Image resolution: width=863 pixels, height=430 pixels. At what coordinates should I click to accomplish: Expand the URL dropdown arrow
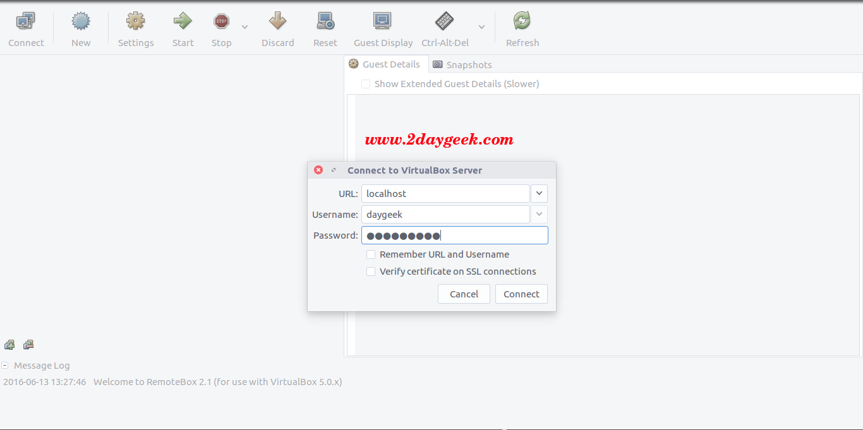pyautogui.click(x=539, y=194)
